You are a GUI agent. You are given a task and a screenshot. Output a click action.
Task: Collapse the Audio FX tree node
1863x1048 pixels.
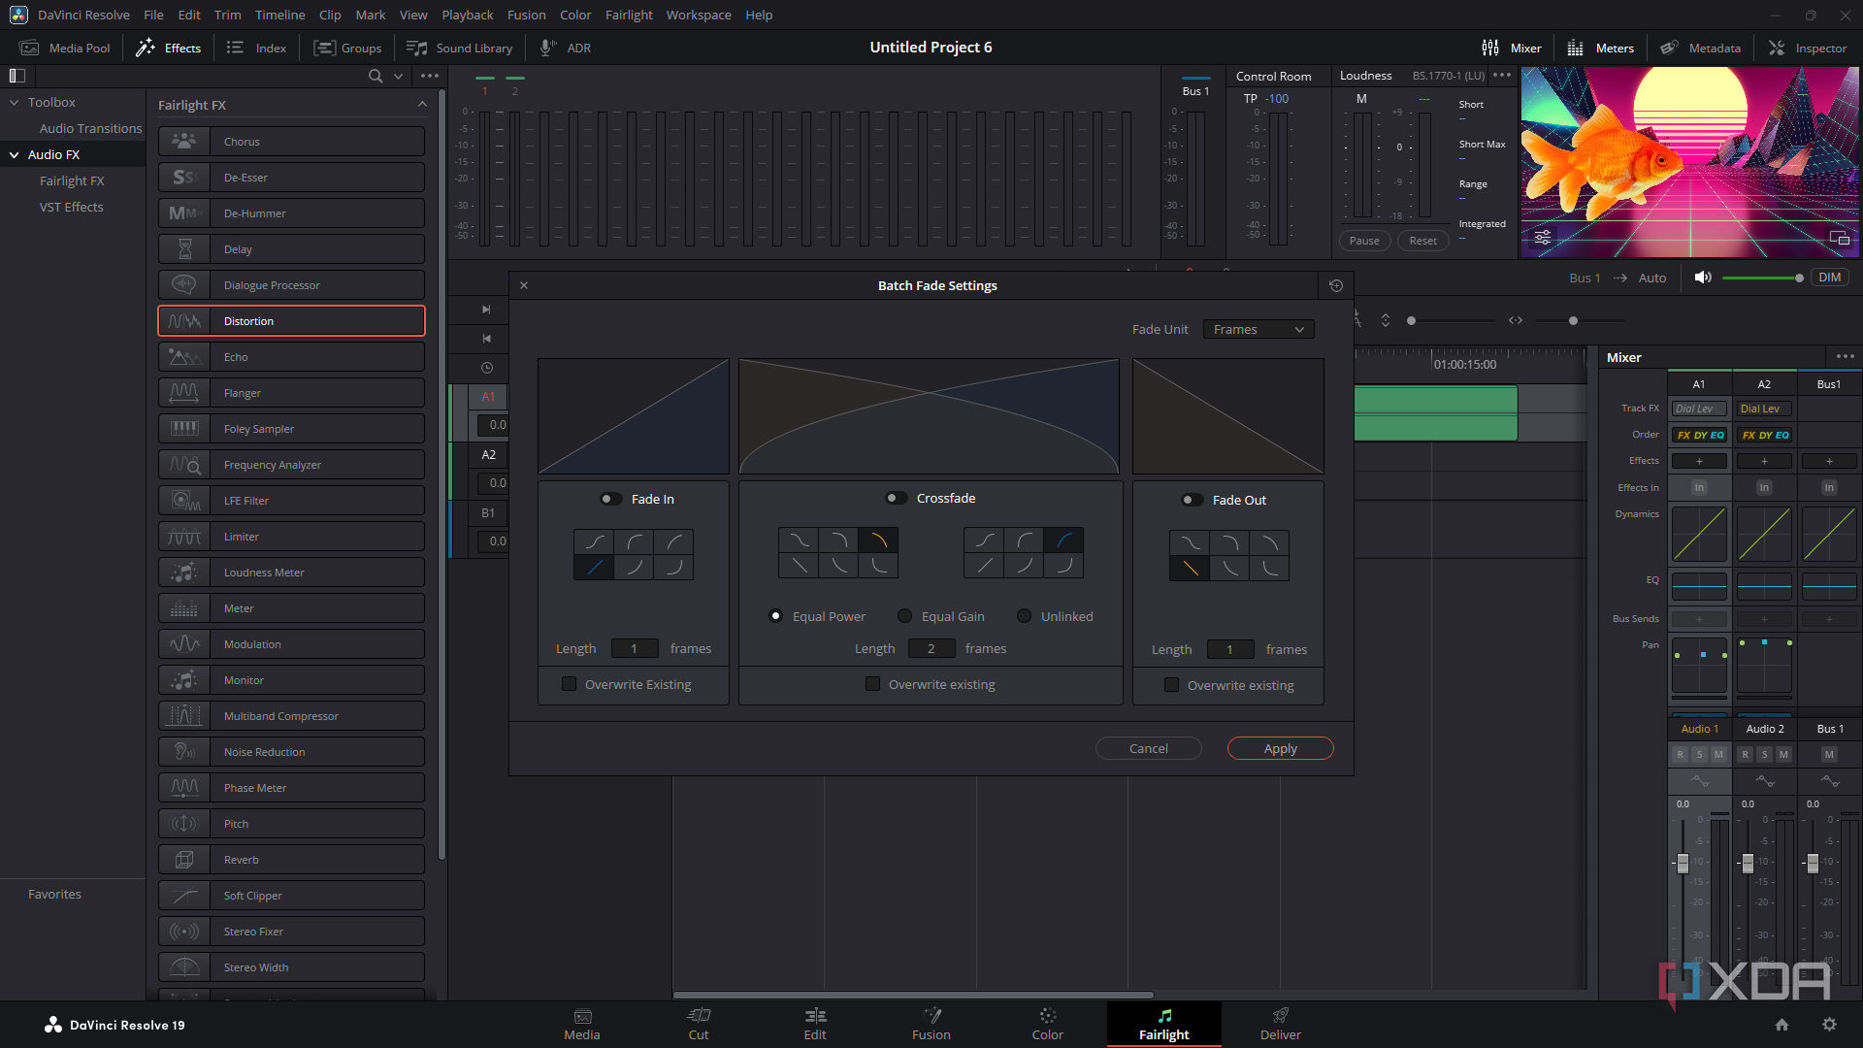[15, 154]
